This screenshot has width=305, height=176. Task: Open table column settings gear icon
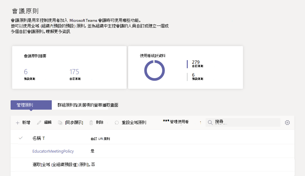point(287,123)
